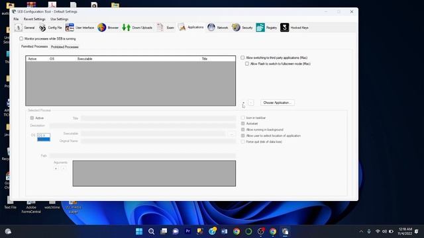Open the Browser settings tab
424x238 pixels.
[x=108, y=28]
